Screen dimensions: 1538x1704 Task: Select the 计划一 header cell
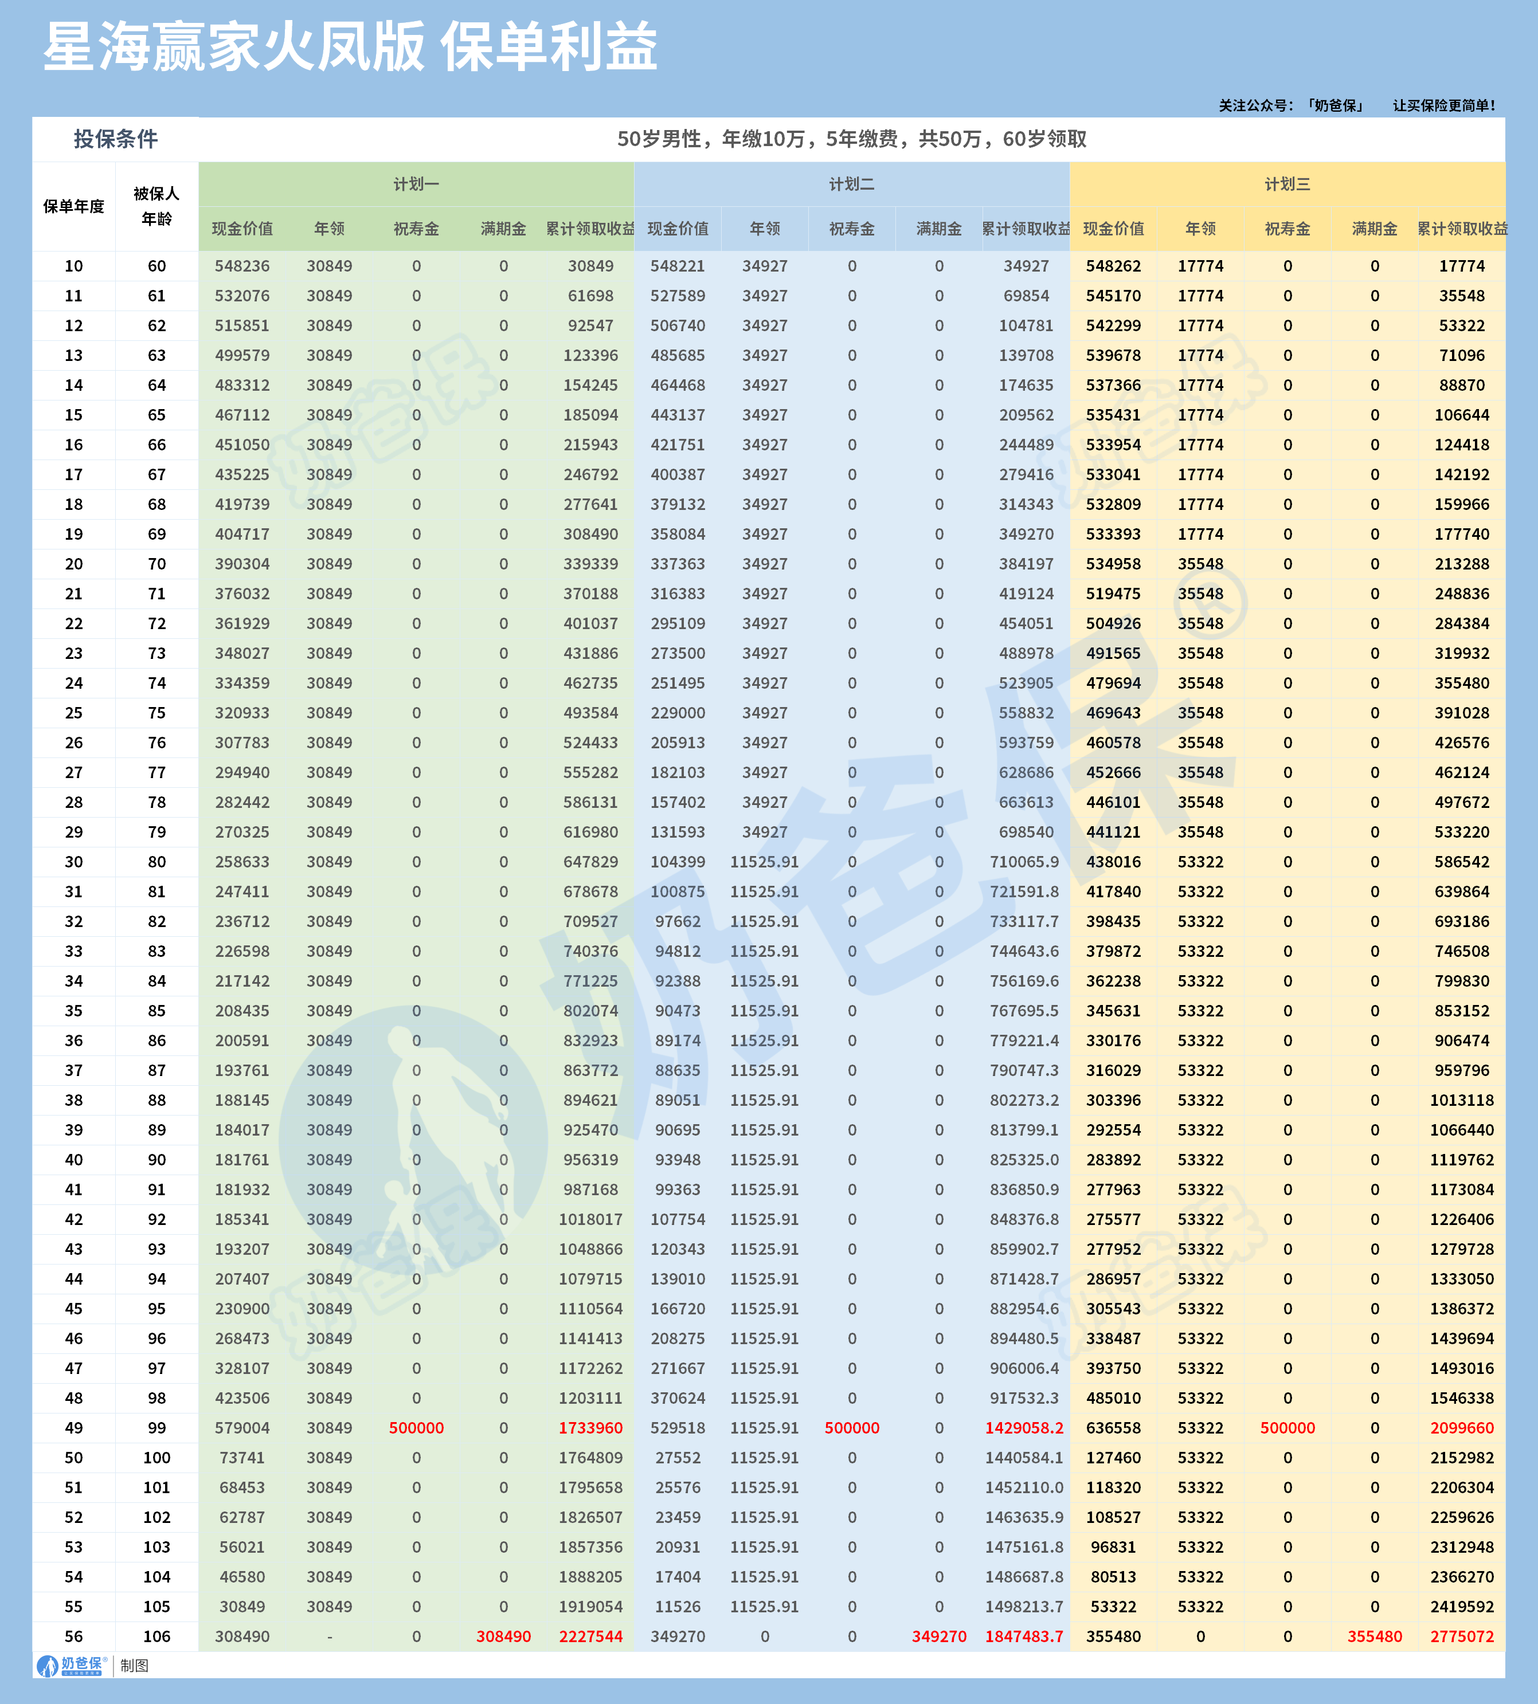[x=416, y=184]
